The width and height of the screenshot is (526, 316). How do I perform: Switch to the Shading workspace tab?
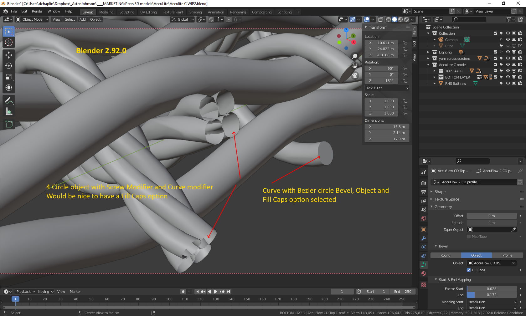(x=195, y=12)
